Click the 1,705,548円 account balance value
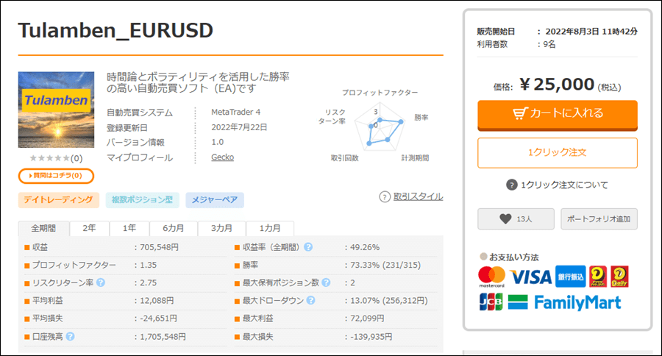The image size is (662, 356). (163, 337)
